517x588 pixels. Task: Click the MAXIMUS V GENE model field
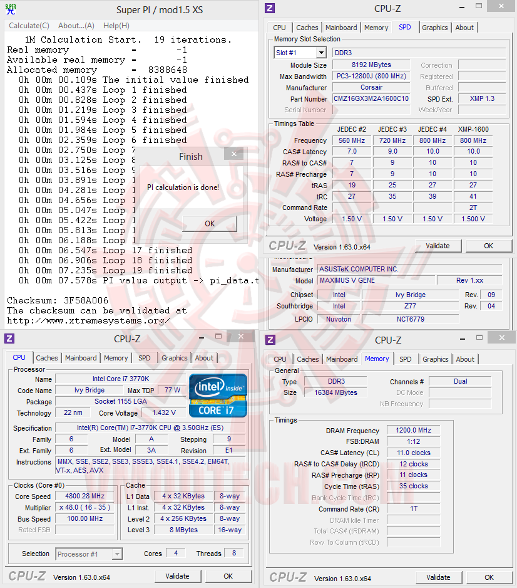[x=376, y=280]
